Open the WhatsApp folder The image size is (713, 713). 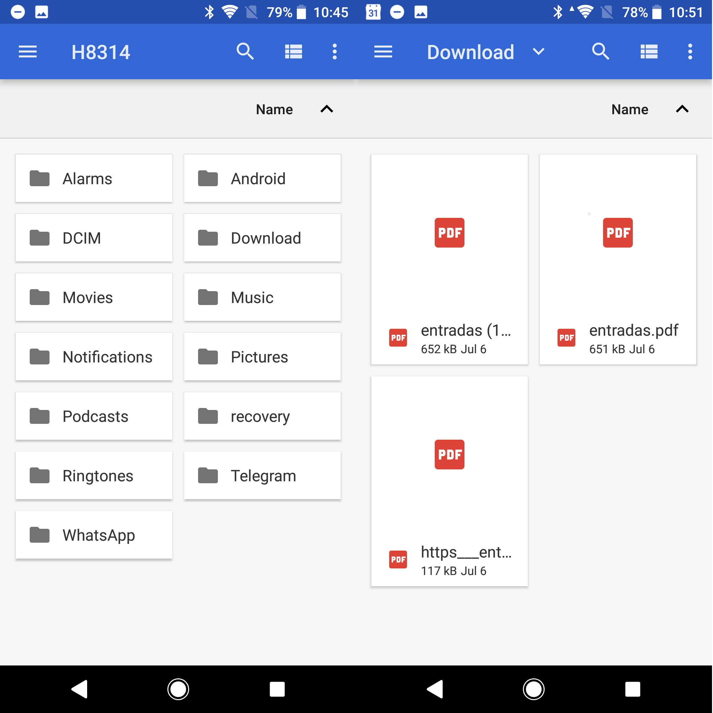point(94,535)
